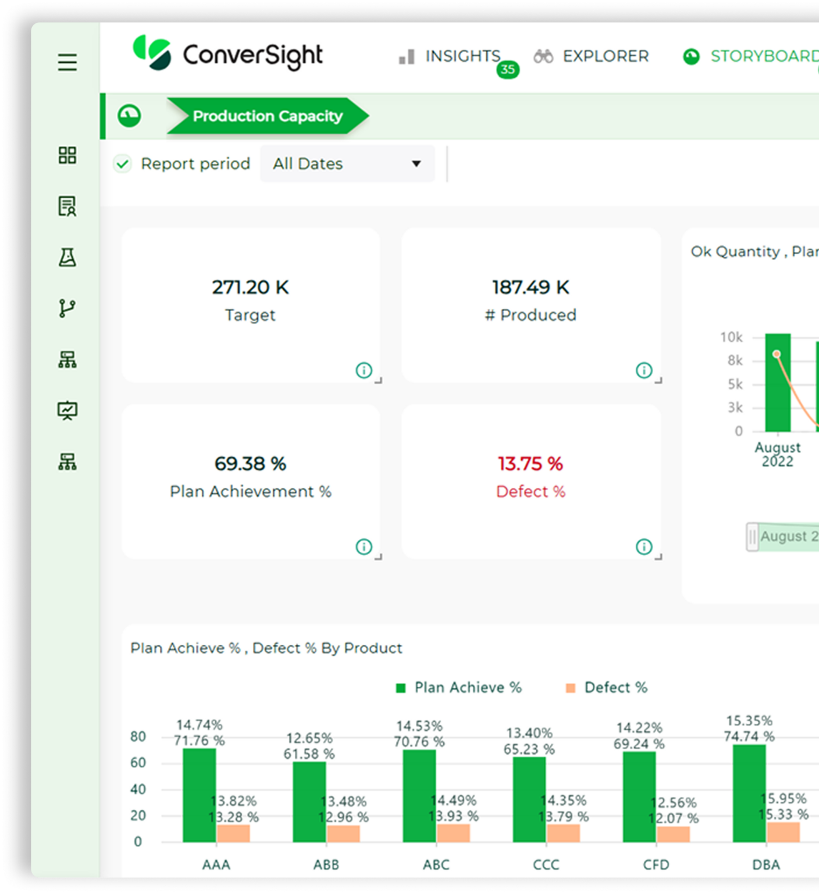Click the 187.49 K produced value
819x893 pixels.
[x=530, y=287]
